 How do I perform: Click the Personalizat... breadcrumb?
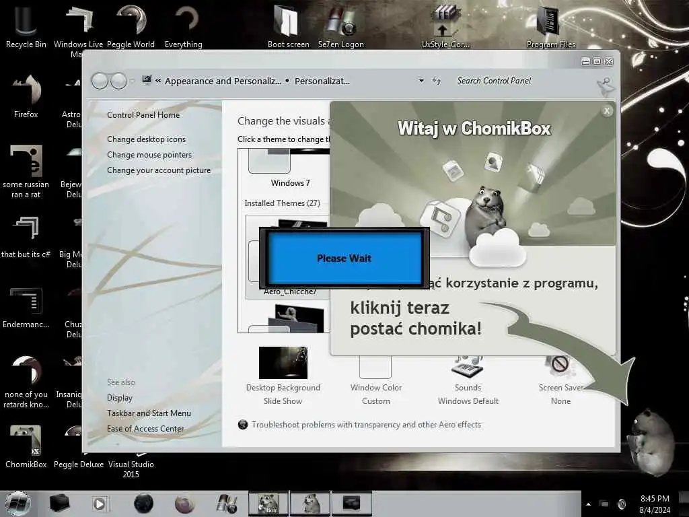pos(322,81)
